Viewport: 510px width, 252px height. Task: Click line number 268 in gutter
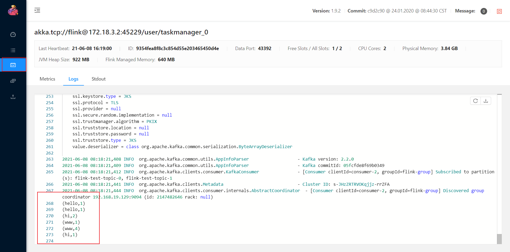coord(50,204)
